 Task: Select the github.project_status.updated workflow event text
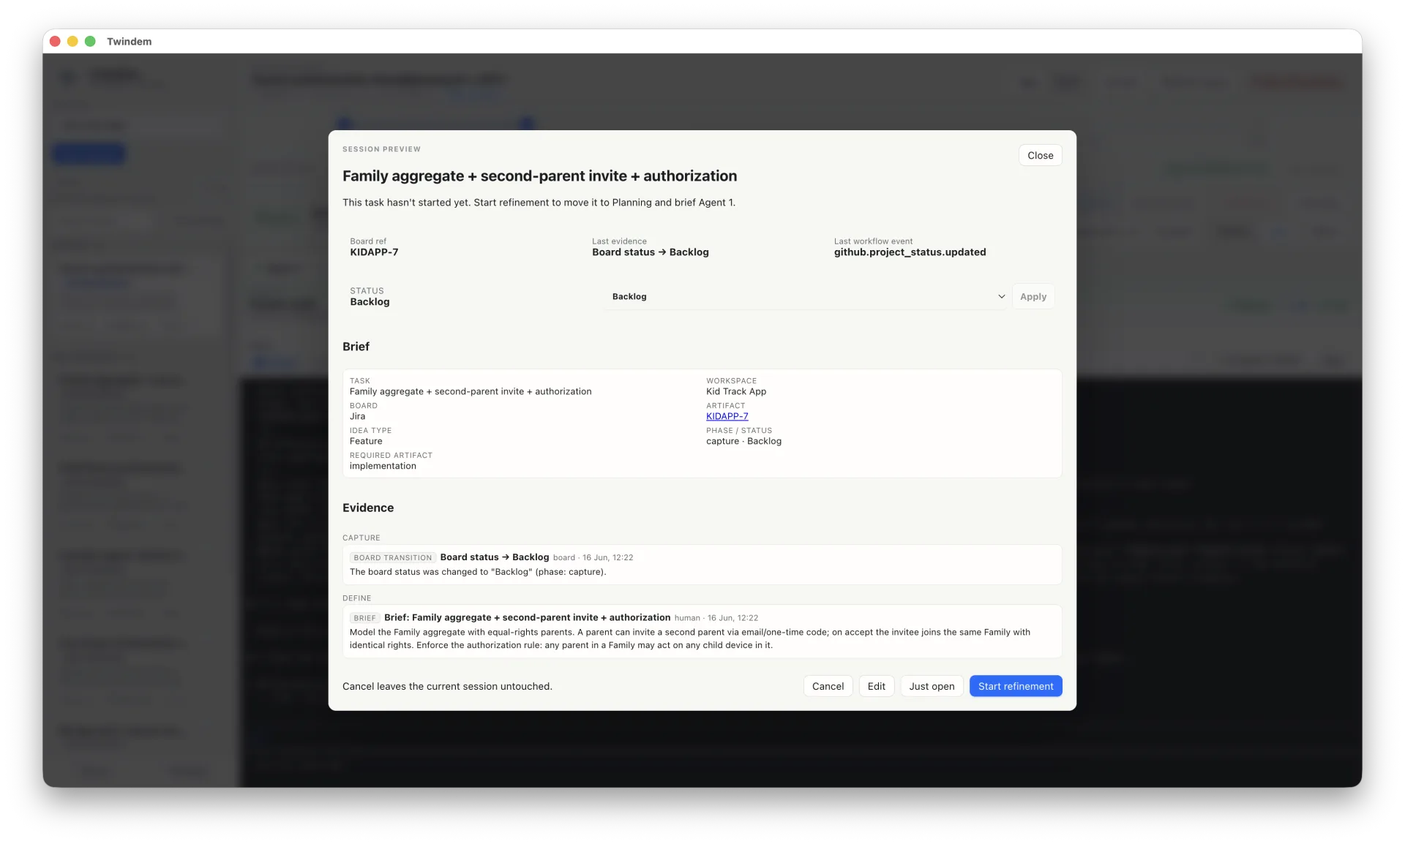pos(910,252)
